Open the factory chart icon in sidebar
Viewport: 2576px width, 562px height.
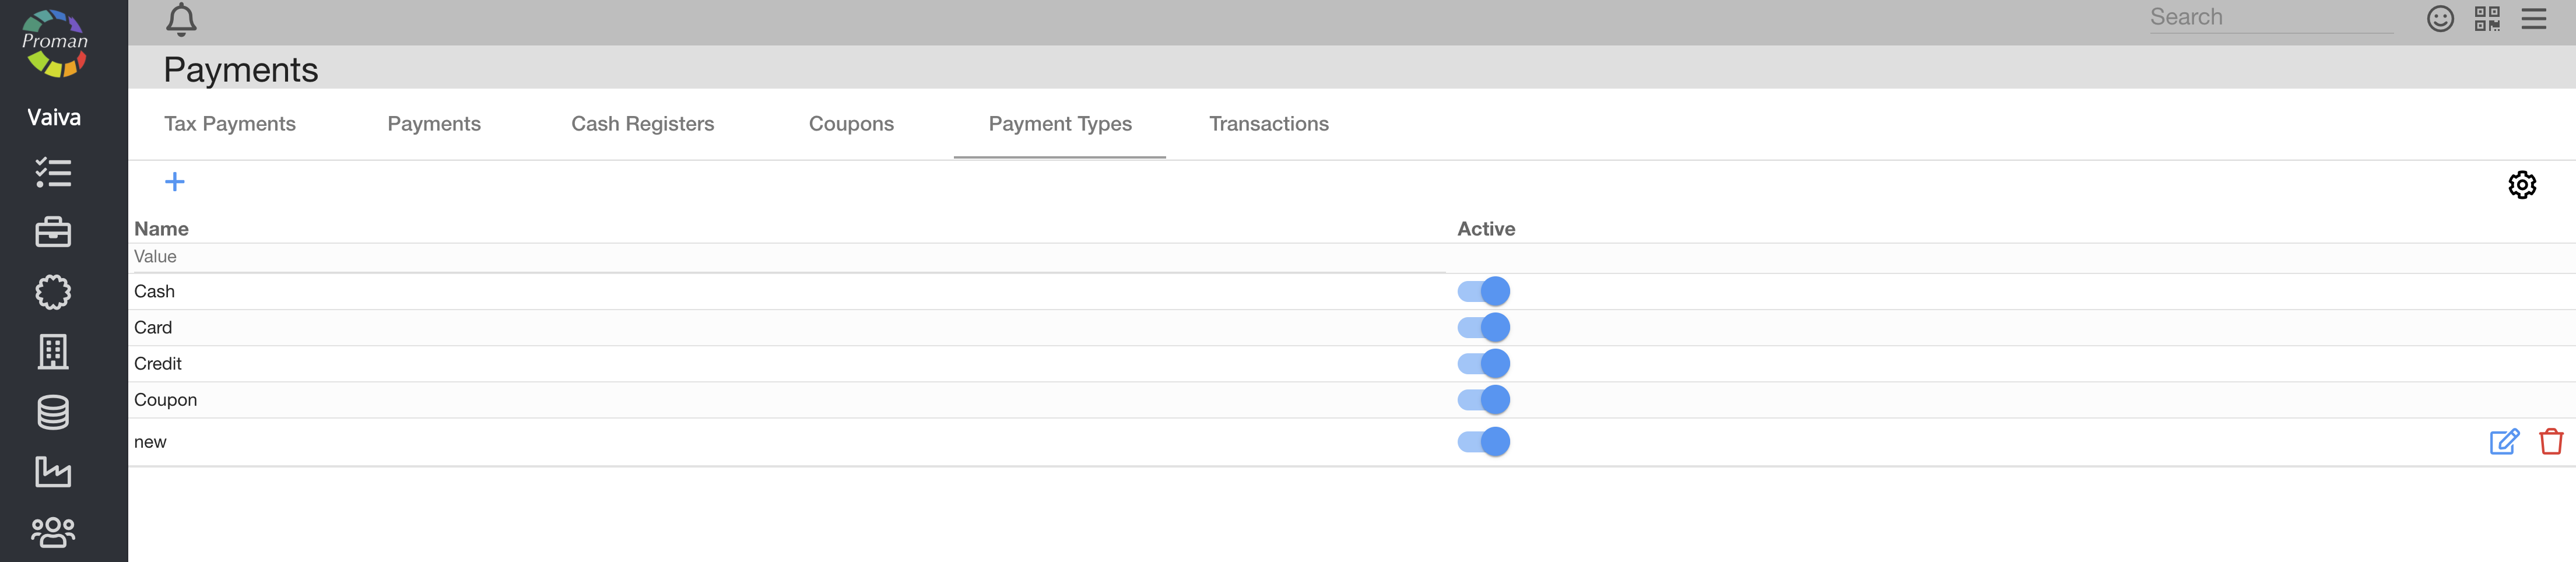53,472
